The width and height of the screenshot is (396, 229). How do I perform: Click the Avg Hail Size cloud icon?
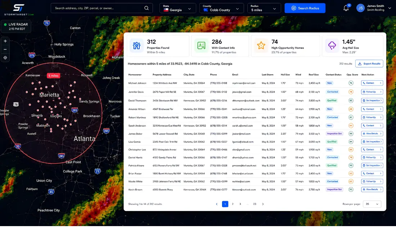coord(332,45)
